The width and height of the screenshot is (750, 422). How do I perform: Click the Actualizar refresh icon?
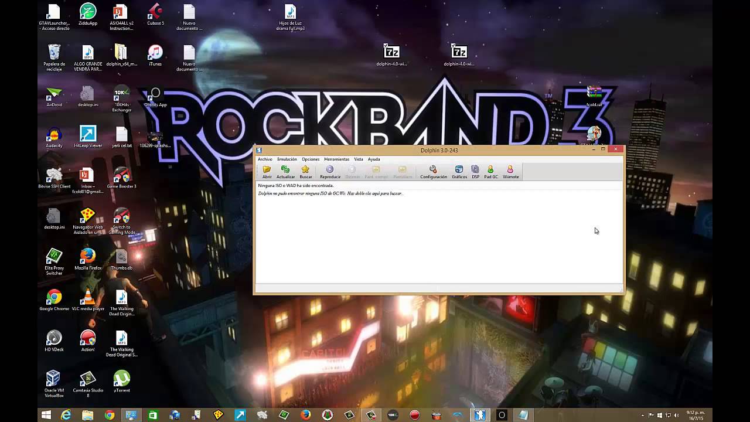pos(285,172)
